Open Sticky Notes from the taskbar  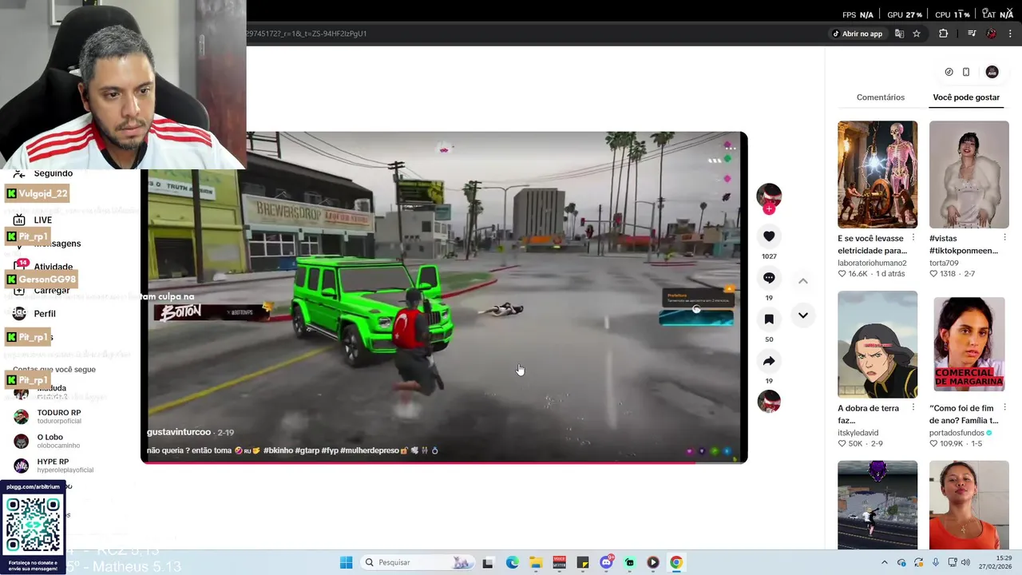tap(583, 562)
